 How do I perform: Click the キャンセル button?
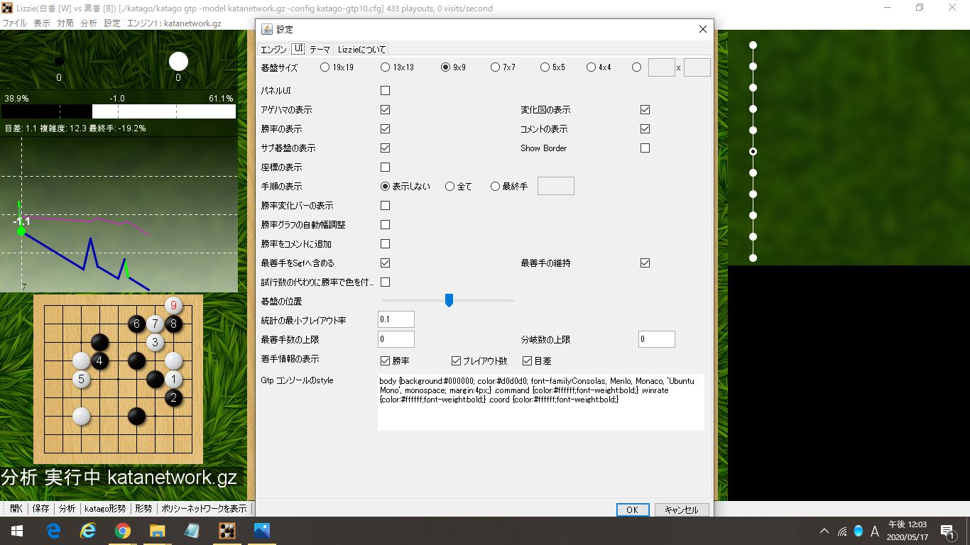pos(682,510)
